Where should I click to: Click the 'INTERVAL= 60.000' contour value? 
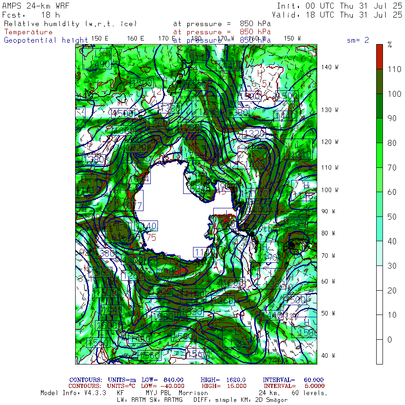(293, 380)
